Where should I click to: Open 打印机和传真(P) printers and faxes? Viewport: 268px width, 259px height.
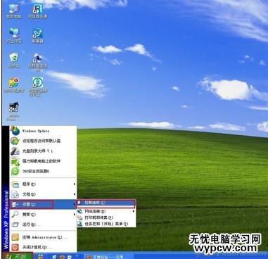pos(106,217)
